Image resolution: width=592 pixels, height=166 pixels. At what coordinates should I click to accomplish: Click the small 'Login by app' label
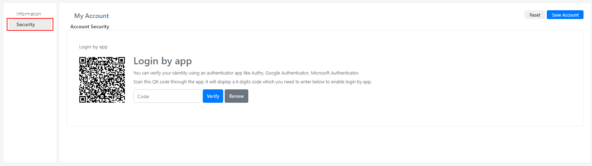click(93, 47)
